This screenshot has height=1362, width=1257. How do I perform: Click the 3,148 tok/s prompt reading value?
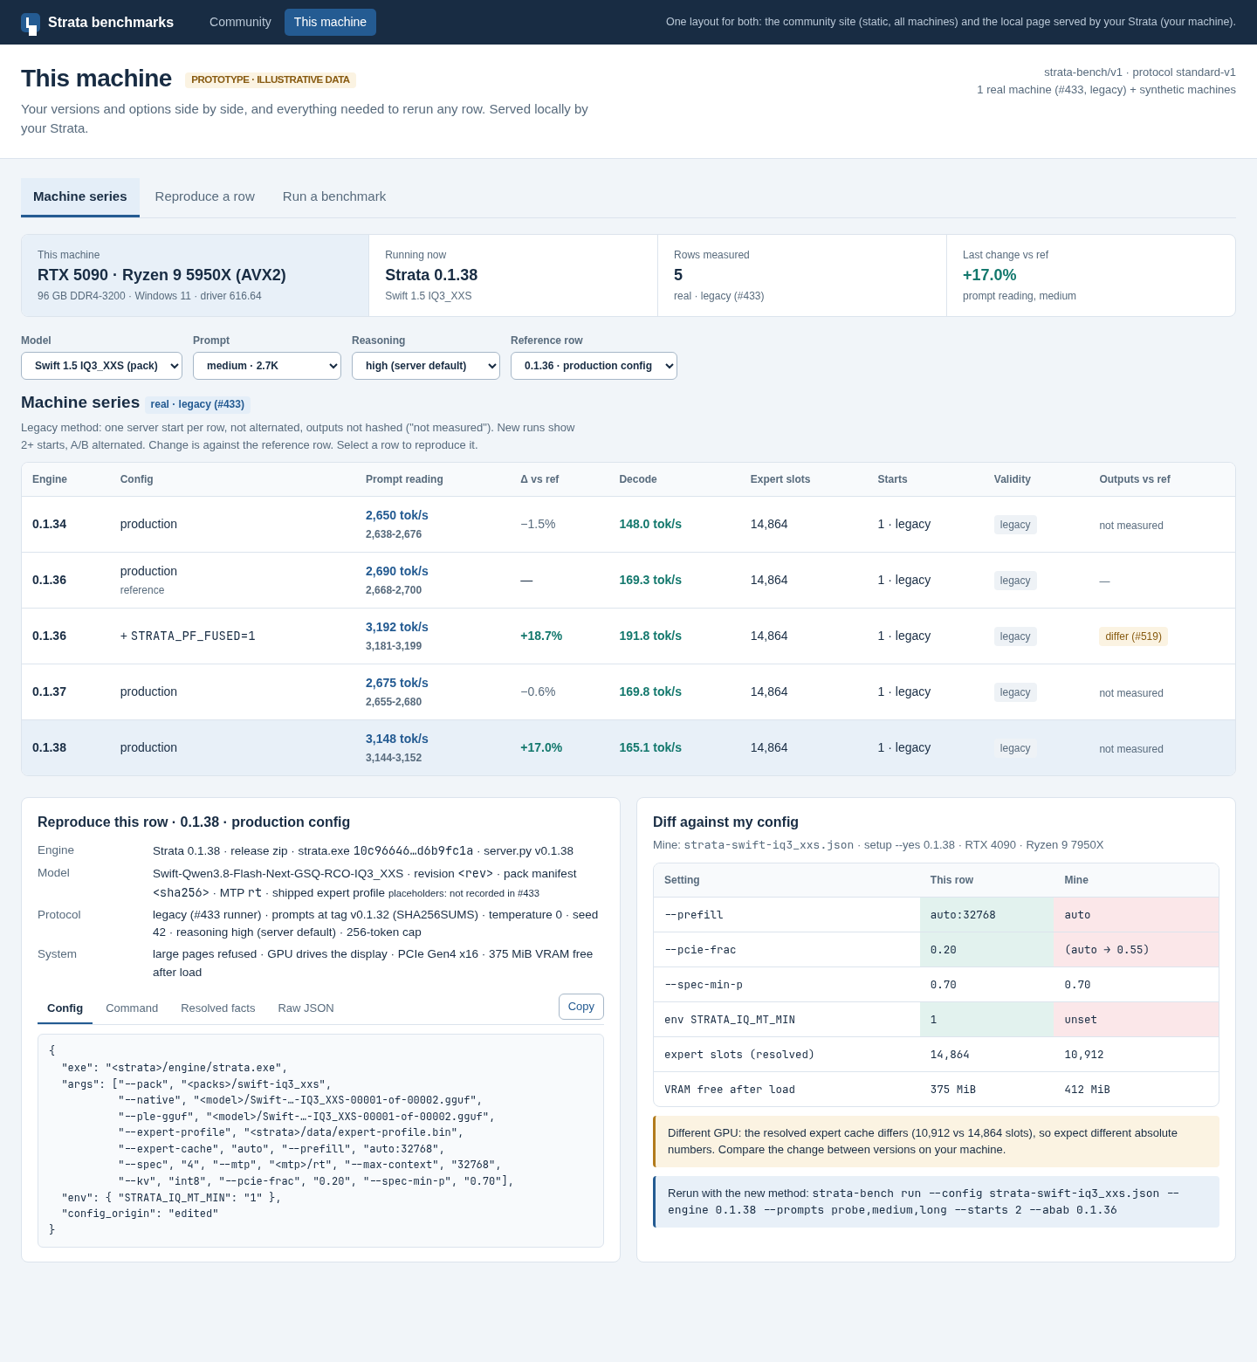(x=397, y=739)
